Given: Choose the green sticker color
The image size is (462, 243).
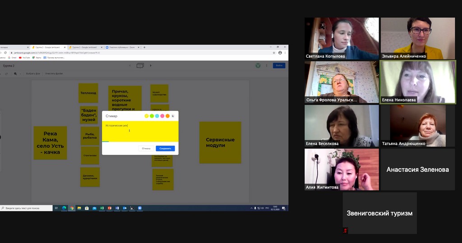Looking at the screenshot, I should pyautogui.click(x=152, y=116).
